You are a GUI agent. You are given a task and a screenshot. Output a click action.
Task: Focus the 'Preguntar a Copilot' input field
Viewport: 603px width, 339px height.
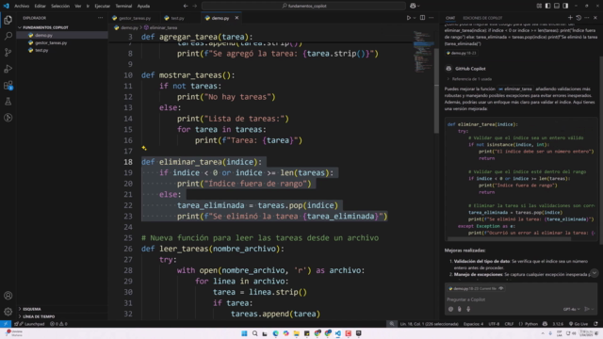(x=521, y=299)
